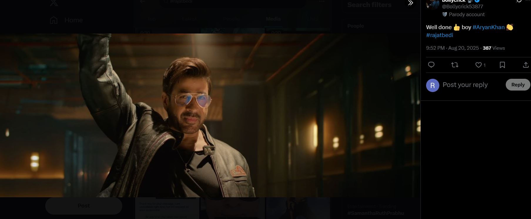This screenshot has width=531, height=219.
Task: Click the Grok icon above the post
Action: point(519,1)
